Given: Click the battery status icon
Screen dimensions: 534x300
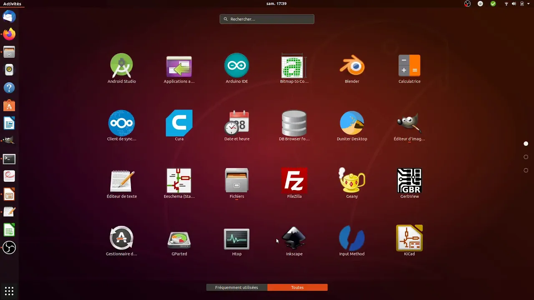Looking at the screenshot, I should coord(521,4).
